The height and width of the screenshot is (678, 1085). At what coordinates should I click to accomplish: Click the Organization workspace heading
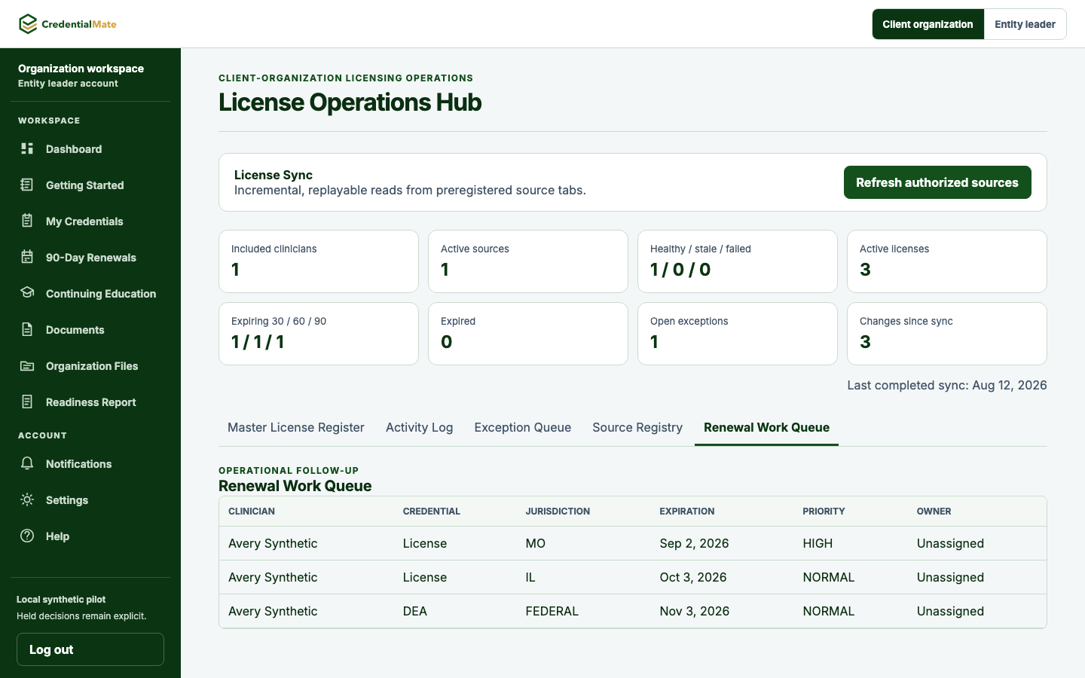pyautogui.click(x=81, y=68)
